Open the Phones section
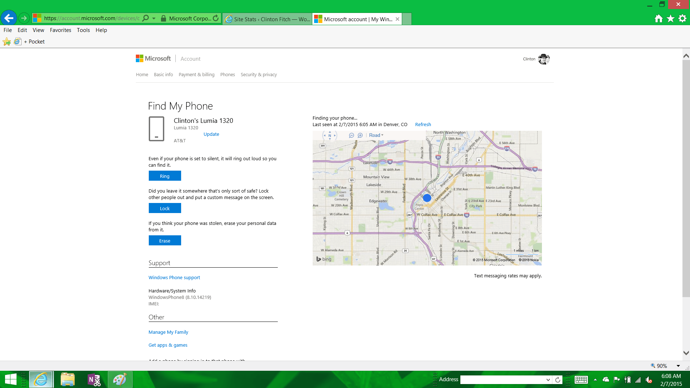This screenshot has height=388, width=690. pyautogui.click(x=227, y=75)
